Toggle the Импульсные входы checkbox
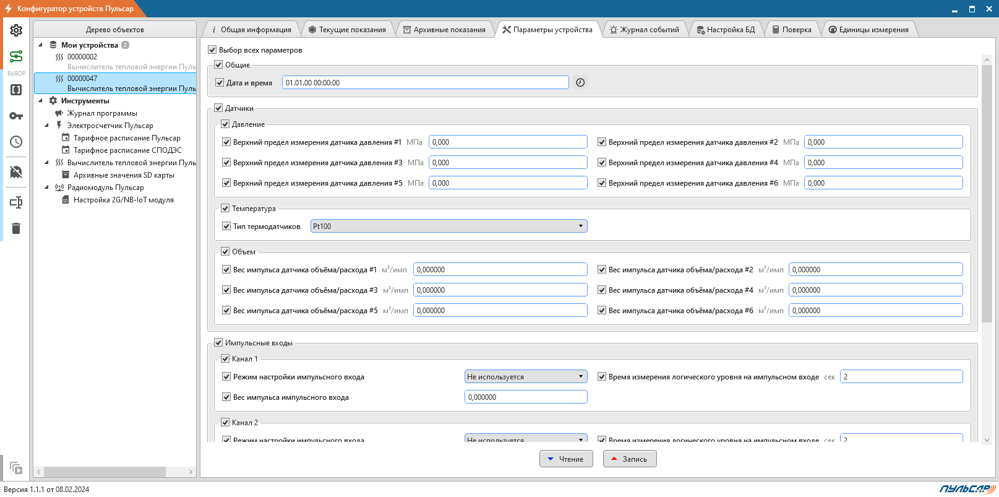This screenshot has height=497, width=999. (x=218, y=342)
